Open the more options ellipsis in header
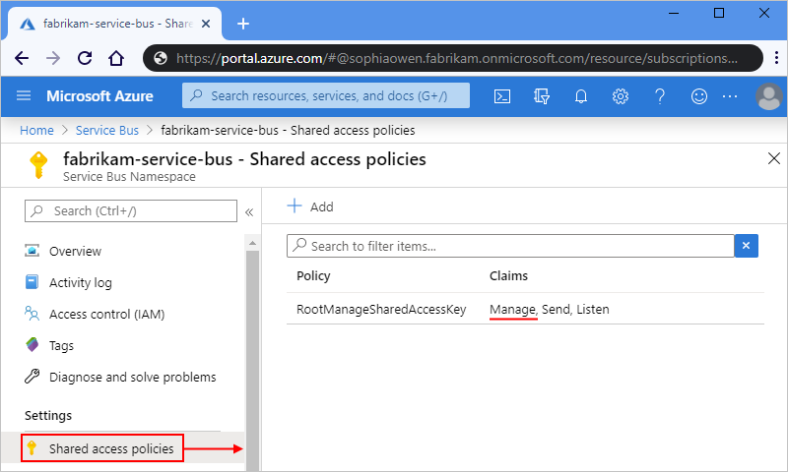This screenshot has height=472, width=788. click(730, 96)
